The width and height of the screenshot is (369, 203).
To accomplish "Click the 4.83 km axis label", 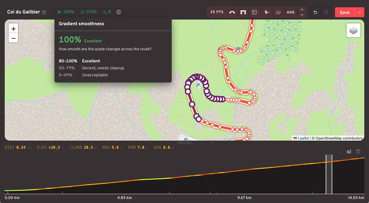I will pos(124,198).
